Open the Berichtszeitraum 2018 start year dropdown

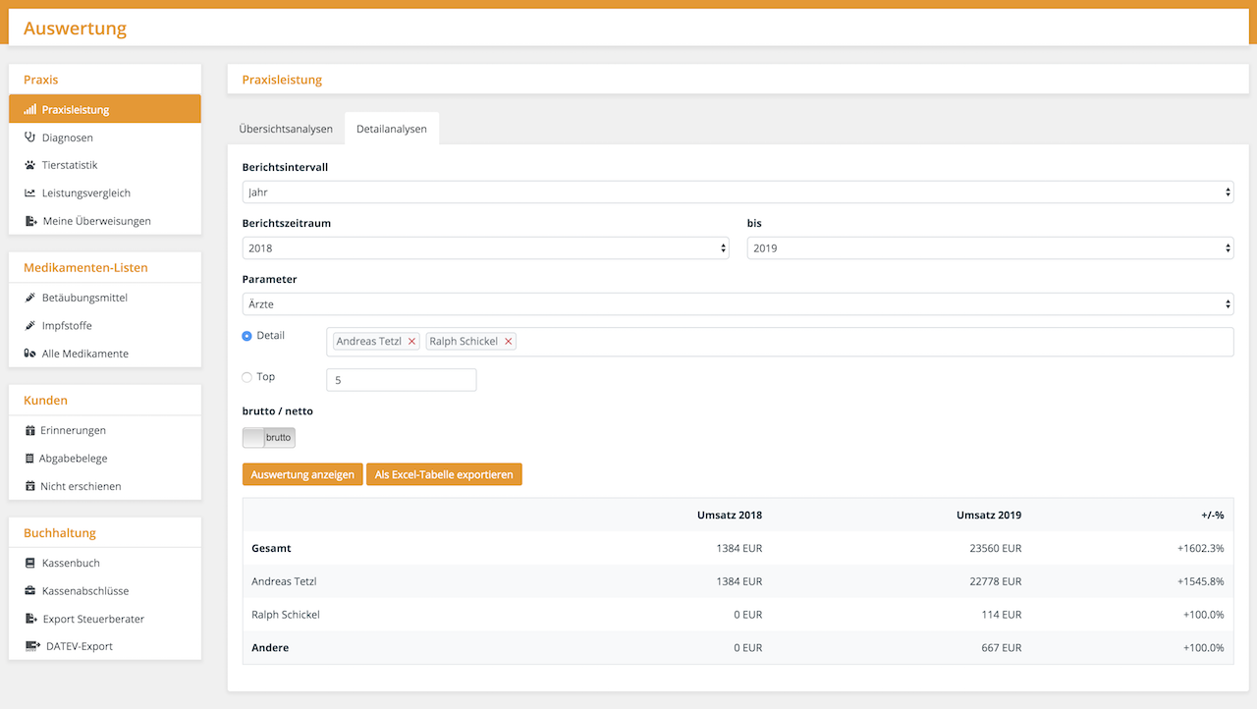pyautogui.click(x=485, y=248)
